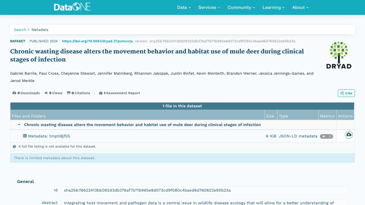
Task: Click the Abstract text field
Action: [x=205, y=202]
